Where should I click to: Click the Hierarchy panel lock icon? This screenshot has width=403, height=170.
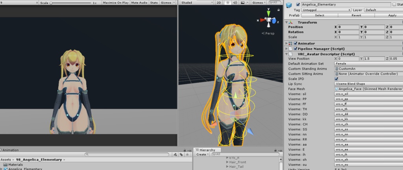[x=275, y=150]
